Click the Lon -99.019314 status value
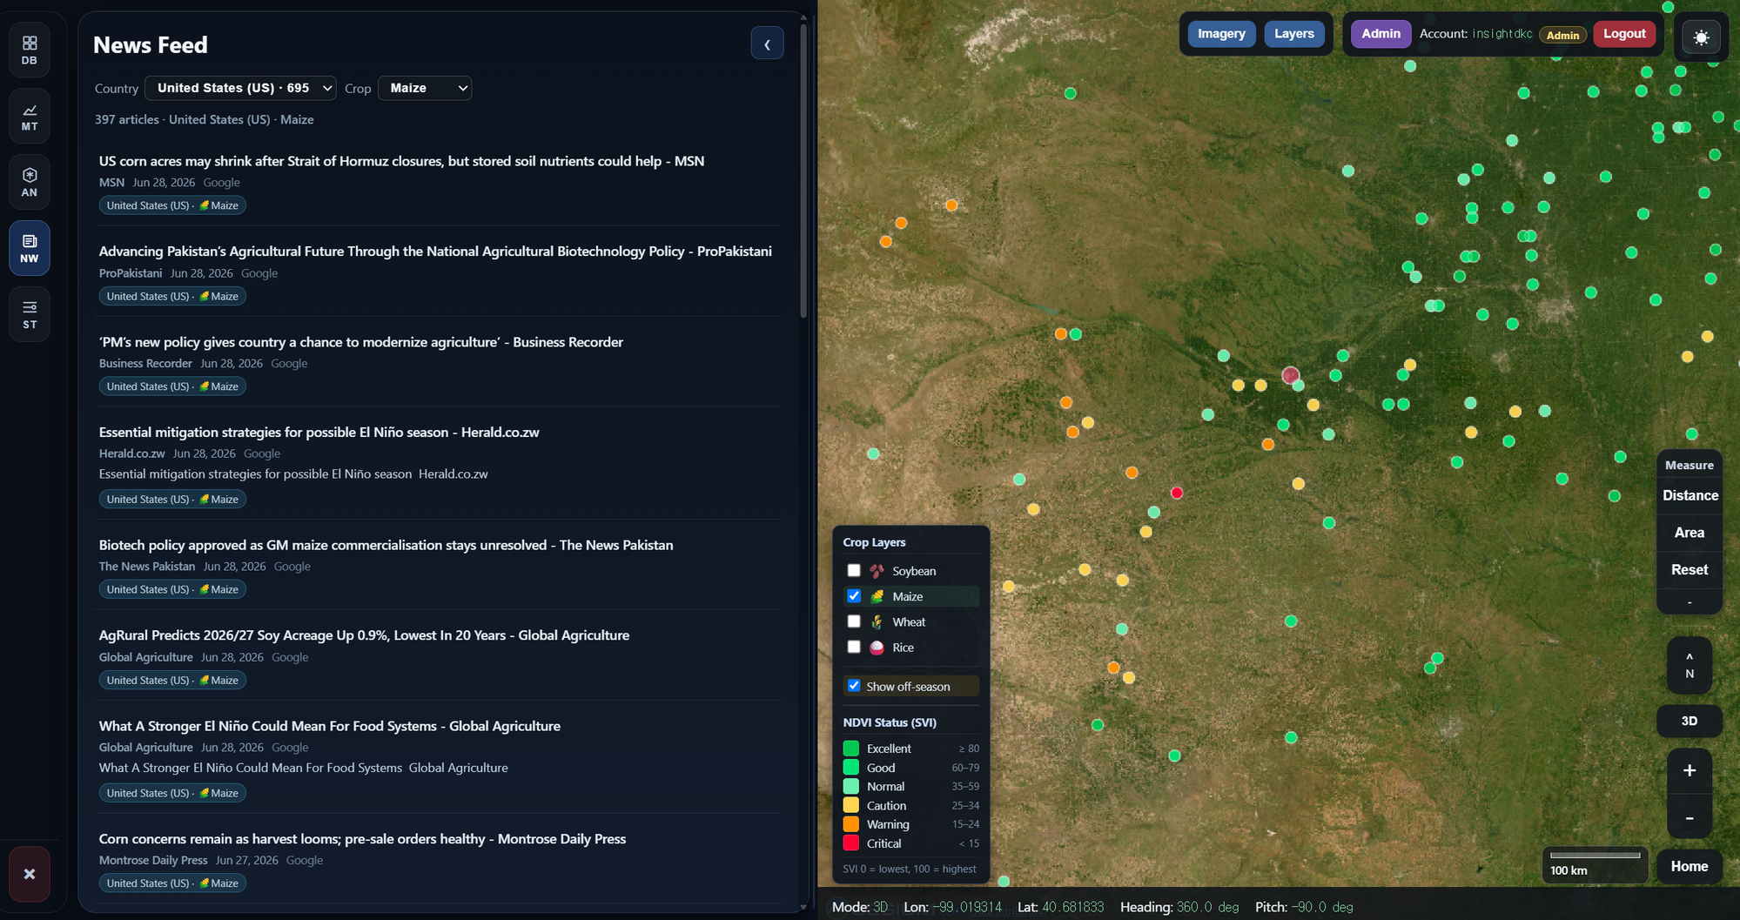Viewport: 1740px width, 920px height. click(967, 907)
